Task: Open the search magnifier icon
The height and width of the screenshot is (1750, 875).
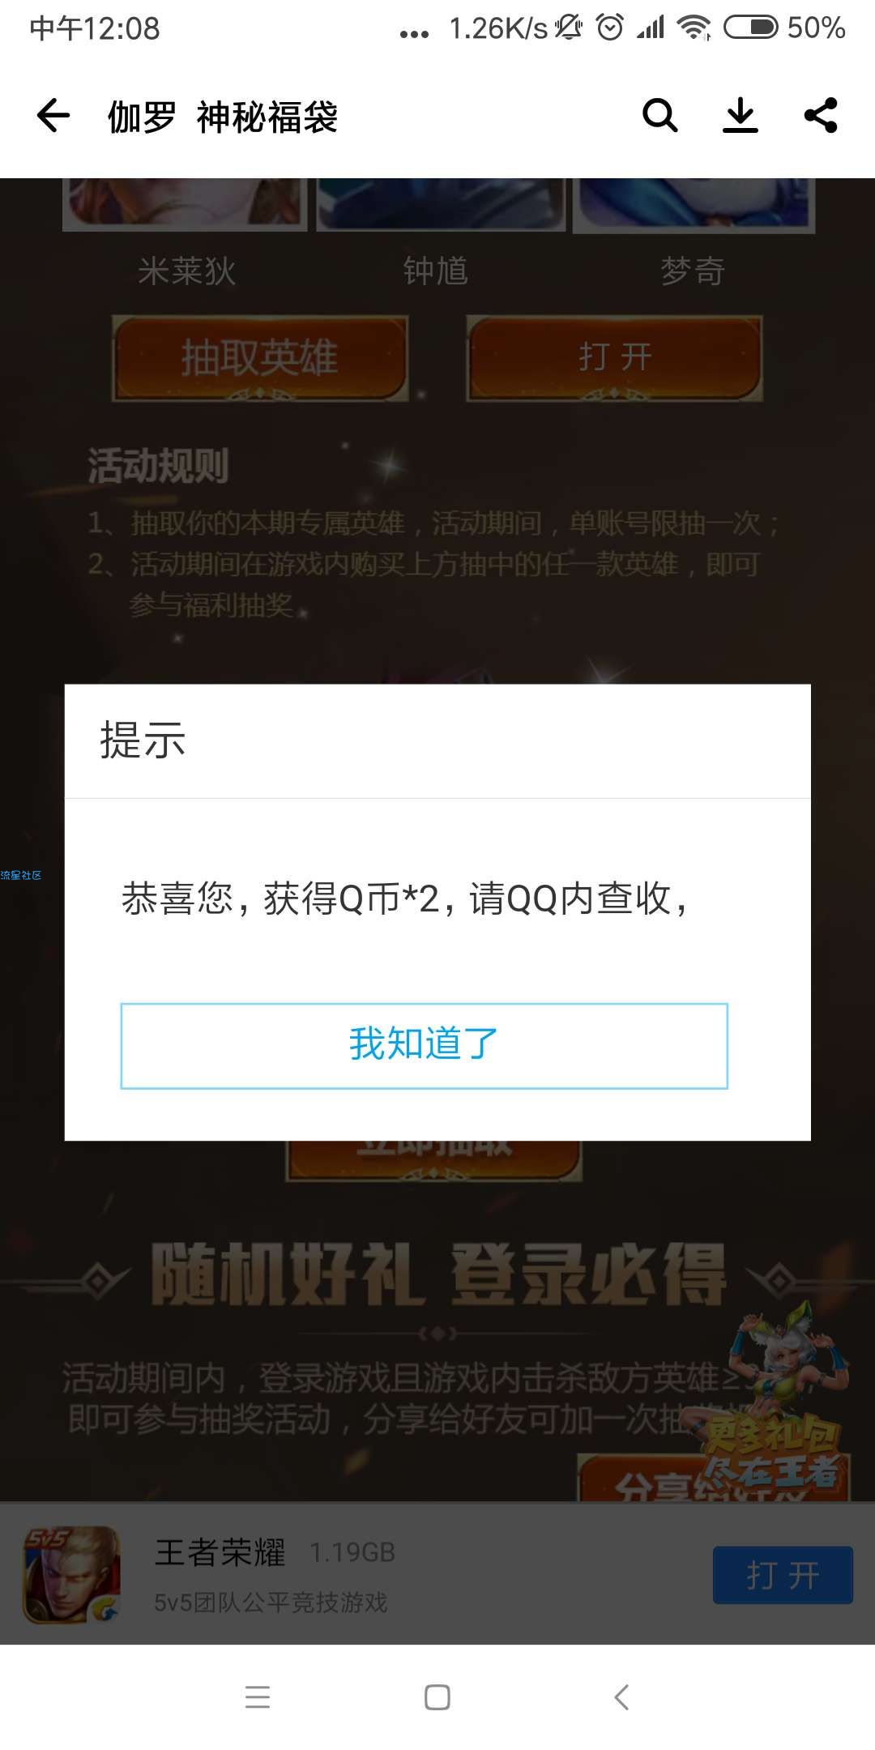Action: click(x=659, y=115)
